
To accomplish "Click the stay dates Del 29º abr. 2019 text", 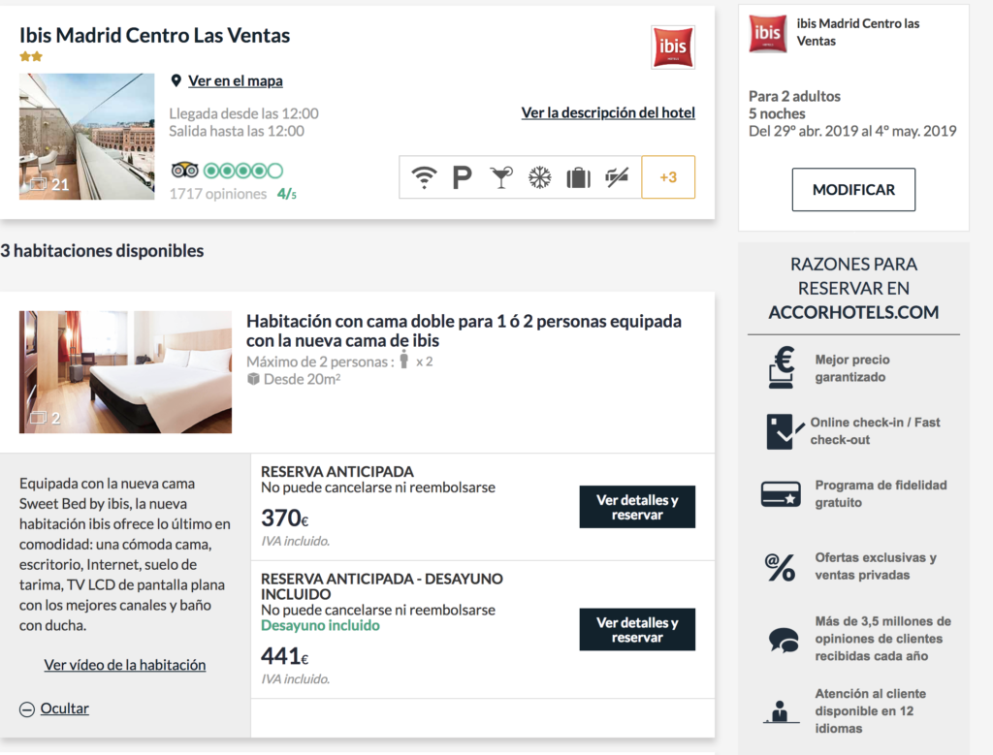I will 852,131.
